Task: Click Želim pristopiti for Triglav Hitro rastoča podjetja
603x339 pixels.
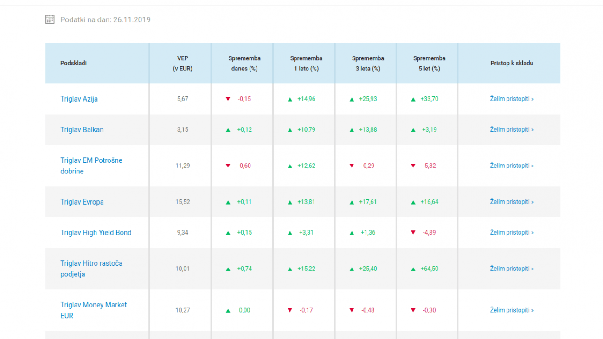Action: (512, 269)
